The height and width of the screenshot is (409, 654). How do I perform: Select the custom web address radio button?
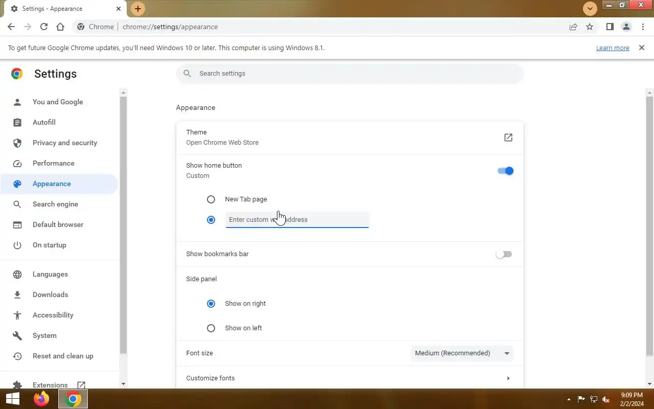[x=211, y=220]
